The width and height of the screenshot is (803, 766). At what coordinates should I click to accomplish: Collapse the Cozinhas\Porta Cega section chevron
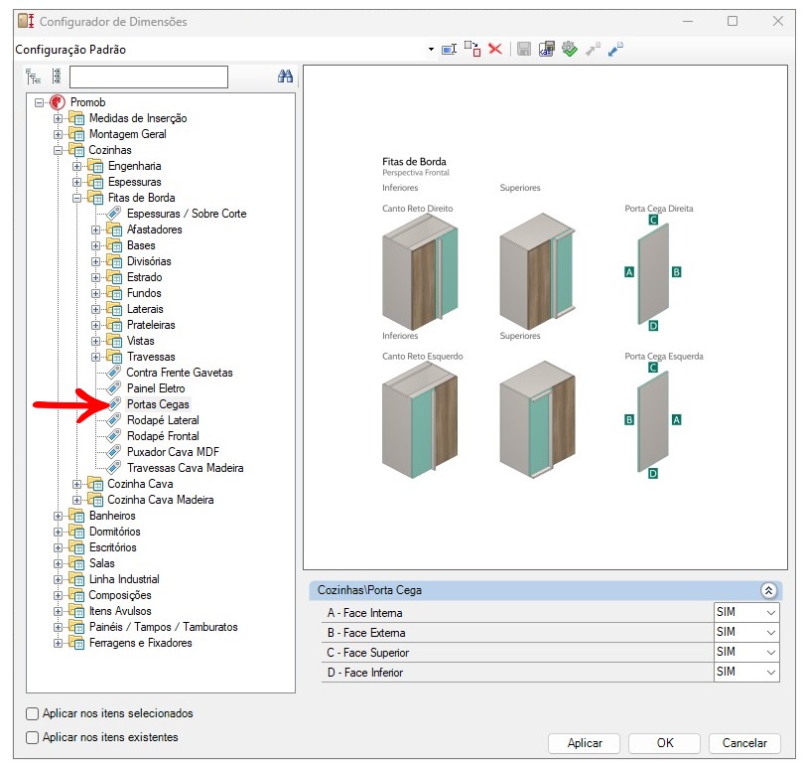(x=768, y=590)
